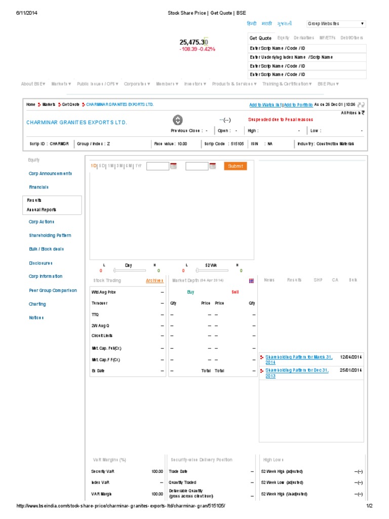The width and height of the screenshot is (389, 519).
Task: Open Corp Information in sidebar
Action: (x=45, y=276)
